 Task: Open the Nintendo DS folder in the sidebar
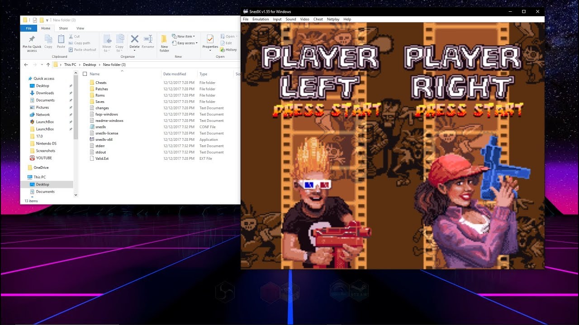[43, 144]
